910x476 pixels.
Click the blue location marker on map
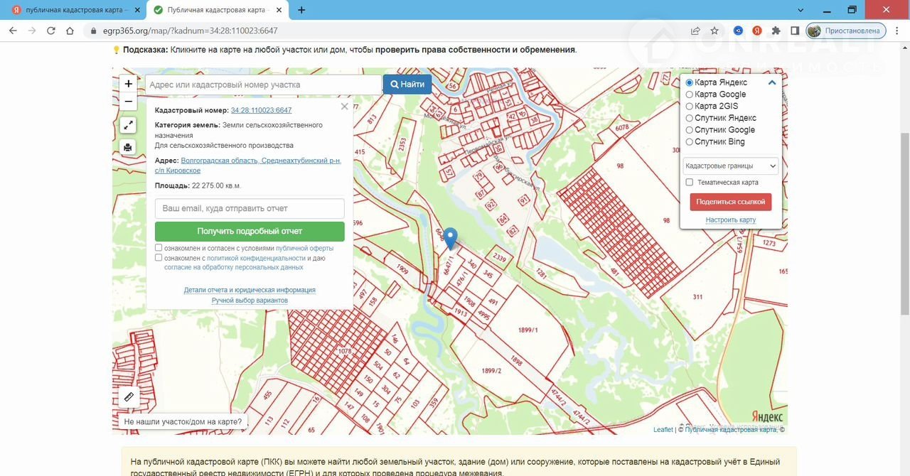(450, 237)
